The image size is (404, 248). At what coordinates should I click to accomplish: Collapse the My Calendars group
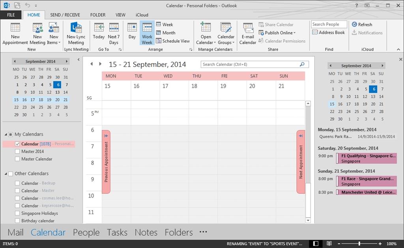click(6, 134)
